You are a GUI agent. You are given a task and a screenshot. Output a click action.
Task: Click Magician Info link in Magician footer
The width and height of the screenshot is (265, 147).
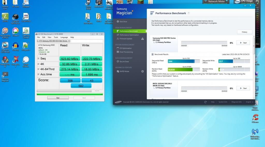[237, 102]
